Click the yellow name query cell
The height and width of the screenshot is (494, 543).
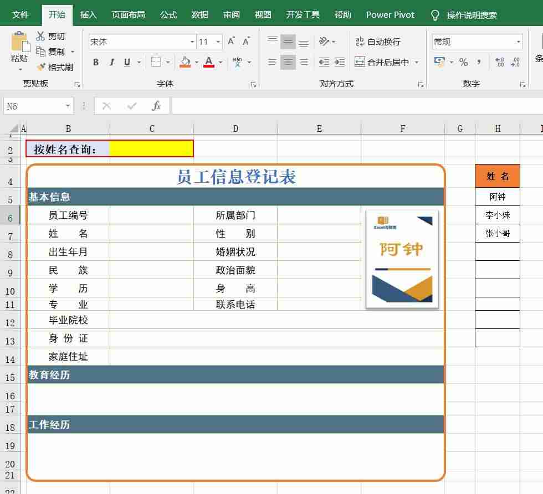(151, 149)
